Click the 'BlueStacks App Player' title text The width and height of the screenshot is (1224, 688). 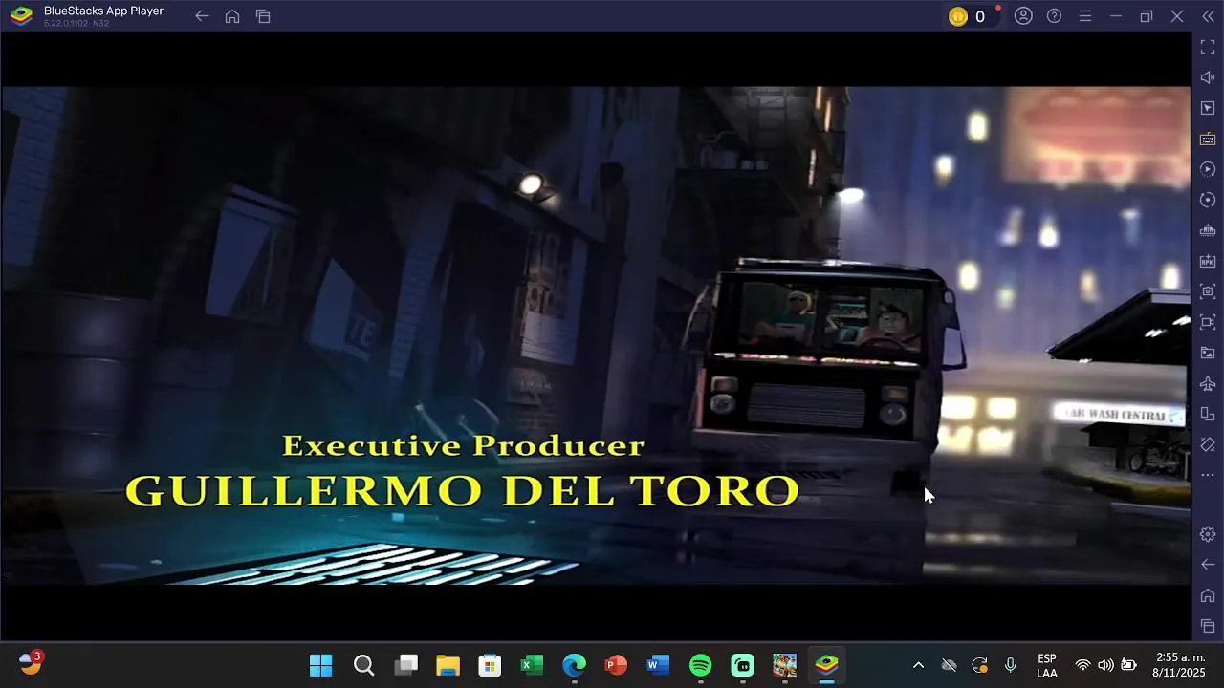(x=103, y=11)
